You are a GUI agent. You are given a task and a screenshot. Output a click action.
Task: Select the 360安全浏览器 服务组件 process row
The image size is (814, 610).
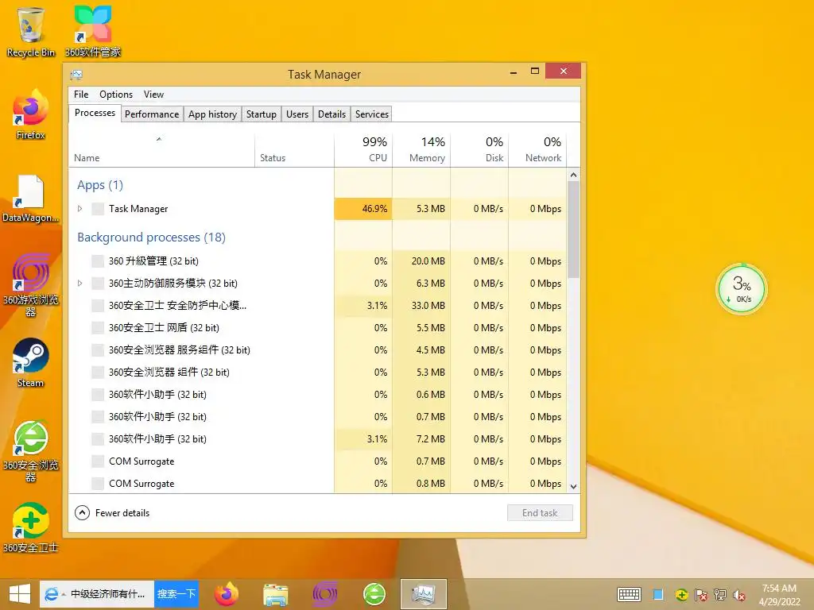click(317, 350)
